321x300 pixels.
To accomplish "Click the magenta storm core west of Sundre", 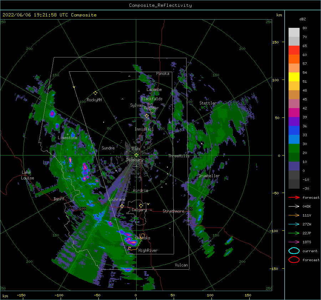I will [x=85, y=168].
